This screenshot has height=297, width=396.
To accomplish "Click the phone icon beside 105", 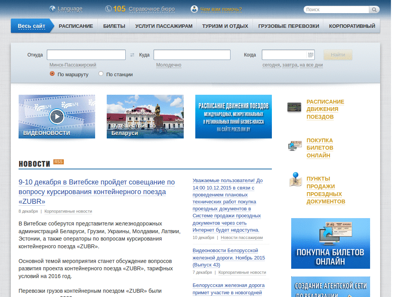I will point(108,9).
